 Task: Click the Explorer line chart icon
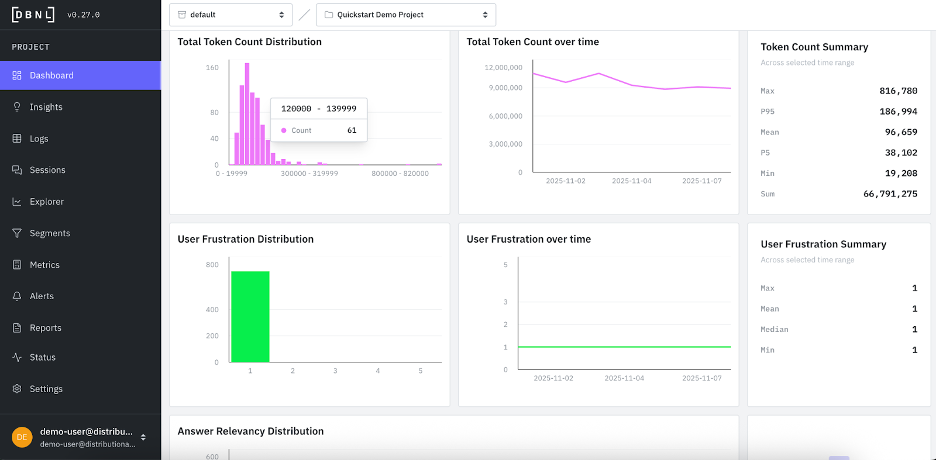click(17, 202)
